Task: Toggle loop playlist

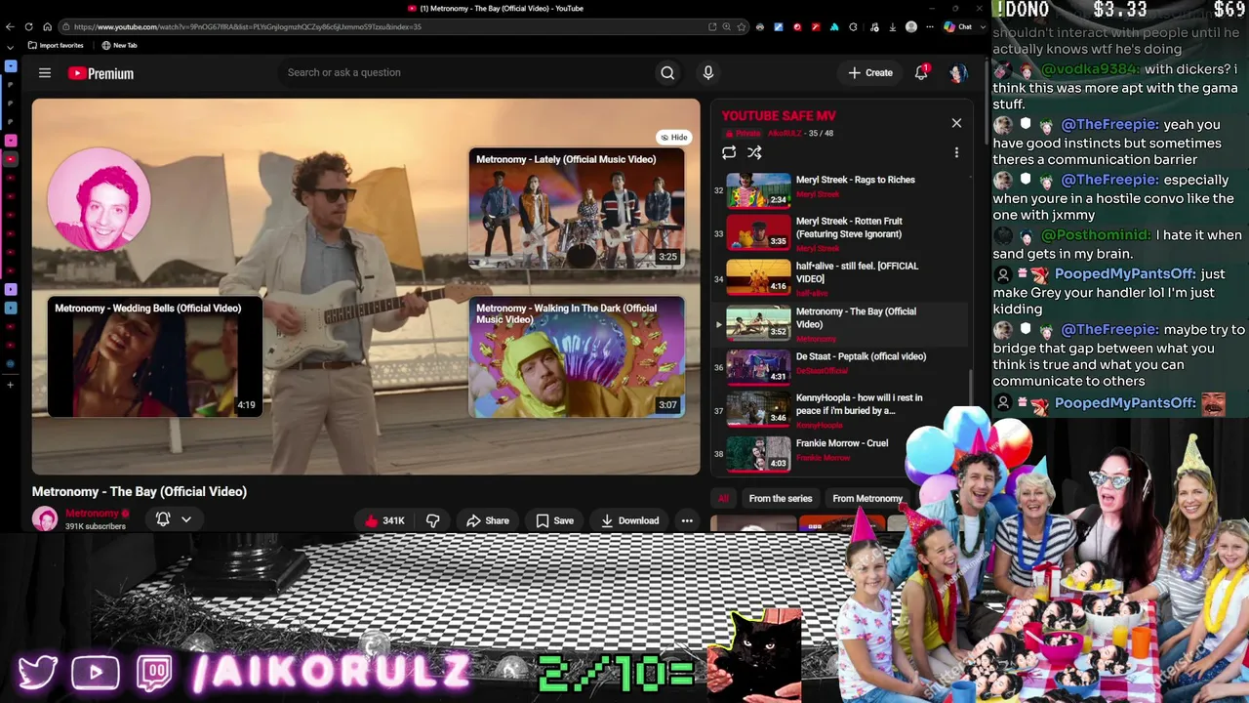Action: (x=729, y=152)
